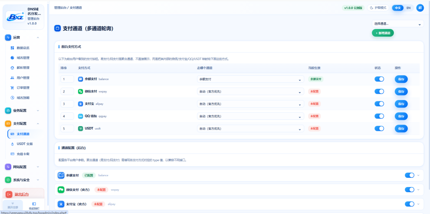The width and height of the screenshot is (430, 214).
Task: Save the 微信支付 row
Action: coord(401,92)
